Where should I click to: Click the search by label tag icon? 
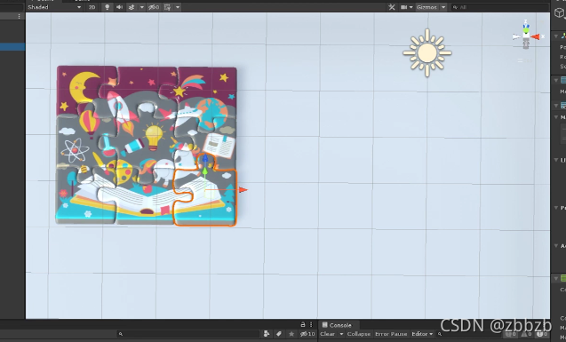279,334
